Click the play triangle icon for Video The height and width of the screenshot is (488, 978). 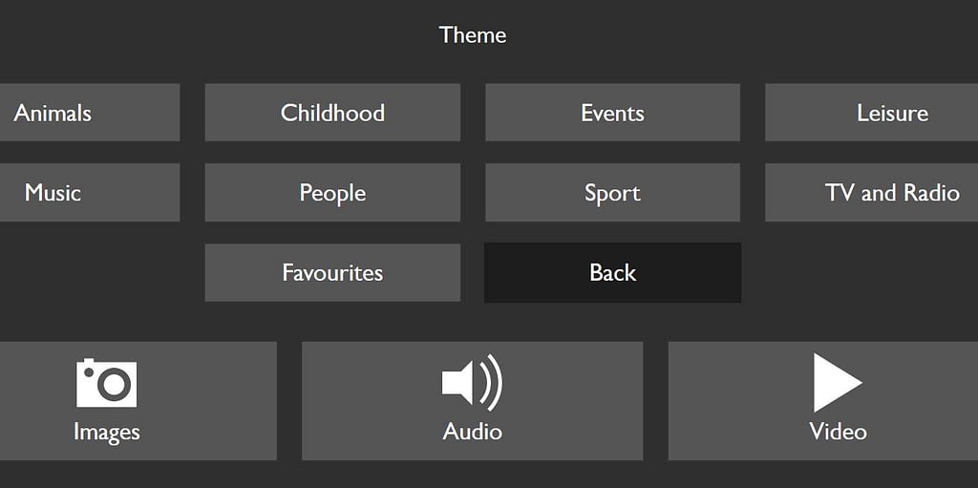838,383
